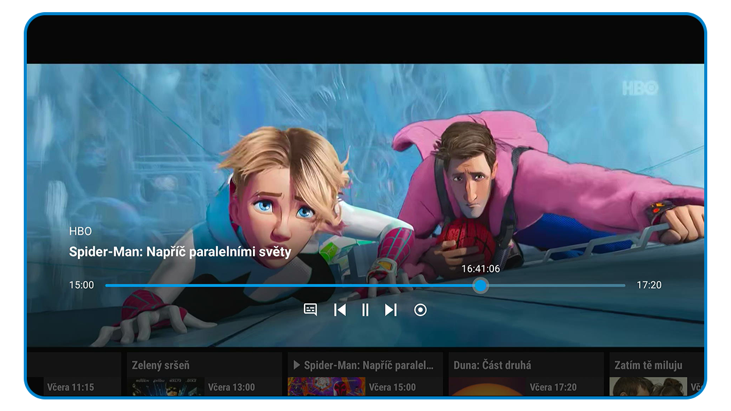Select the Spider-Man entry in the program strip
This screenshot has height=411, width=731.
365,373
